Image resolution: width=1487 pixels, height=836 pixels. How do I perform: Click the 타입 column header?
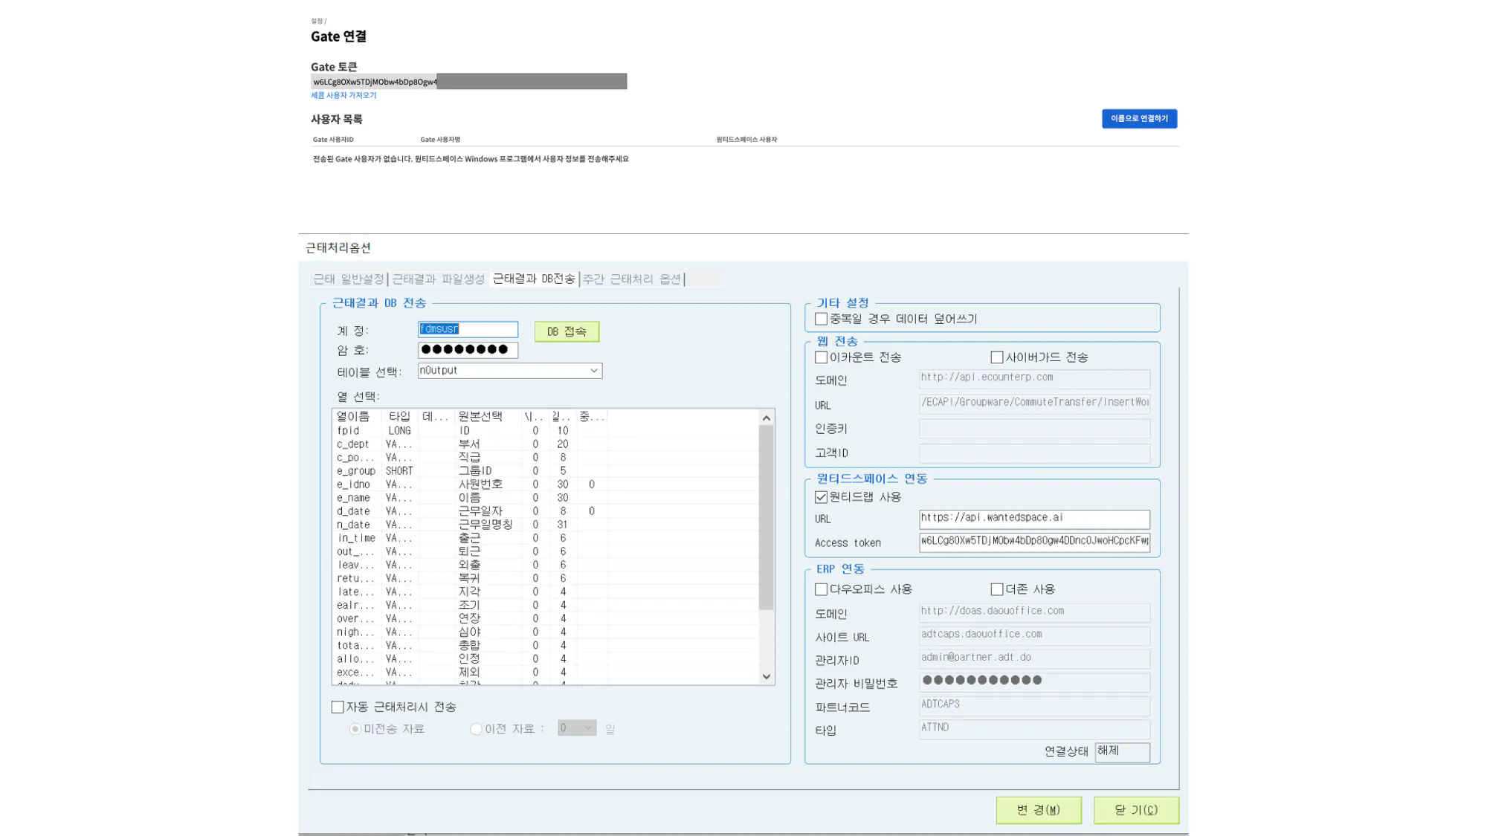[x=400, y=416]
